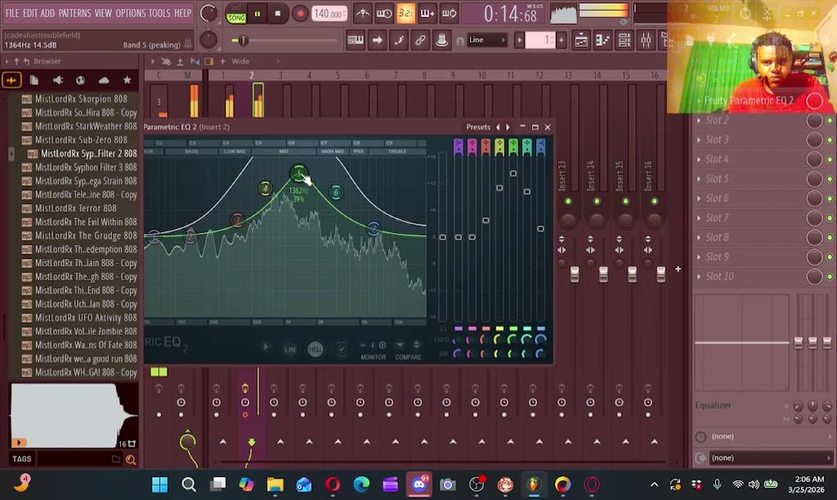Adjust band 3 orange level slider

pyautogui.click(x=485, y=221)
